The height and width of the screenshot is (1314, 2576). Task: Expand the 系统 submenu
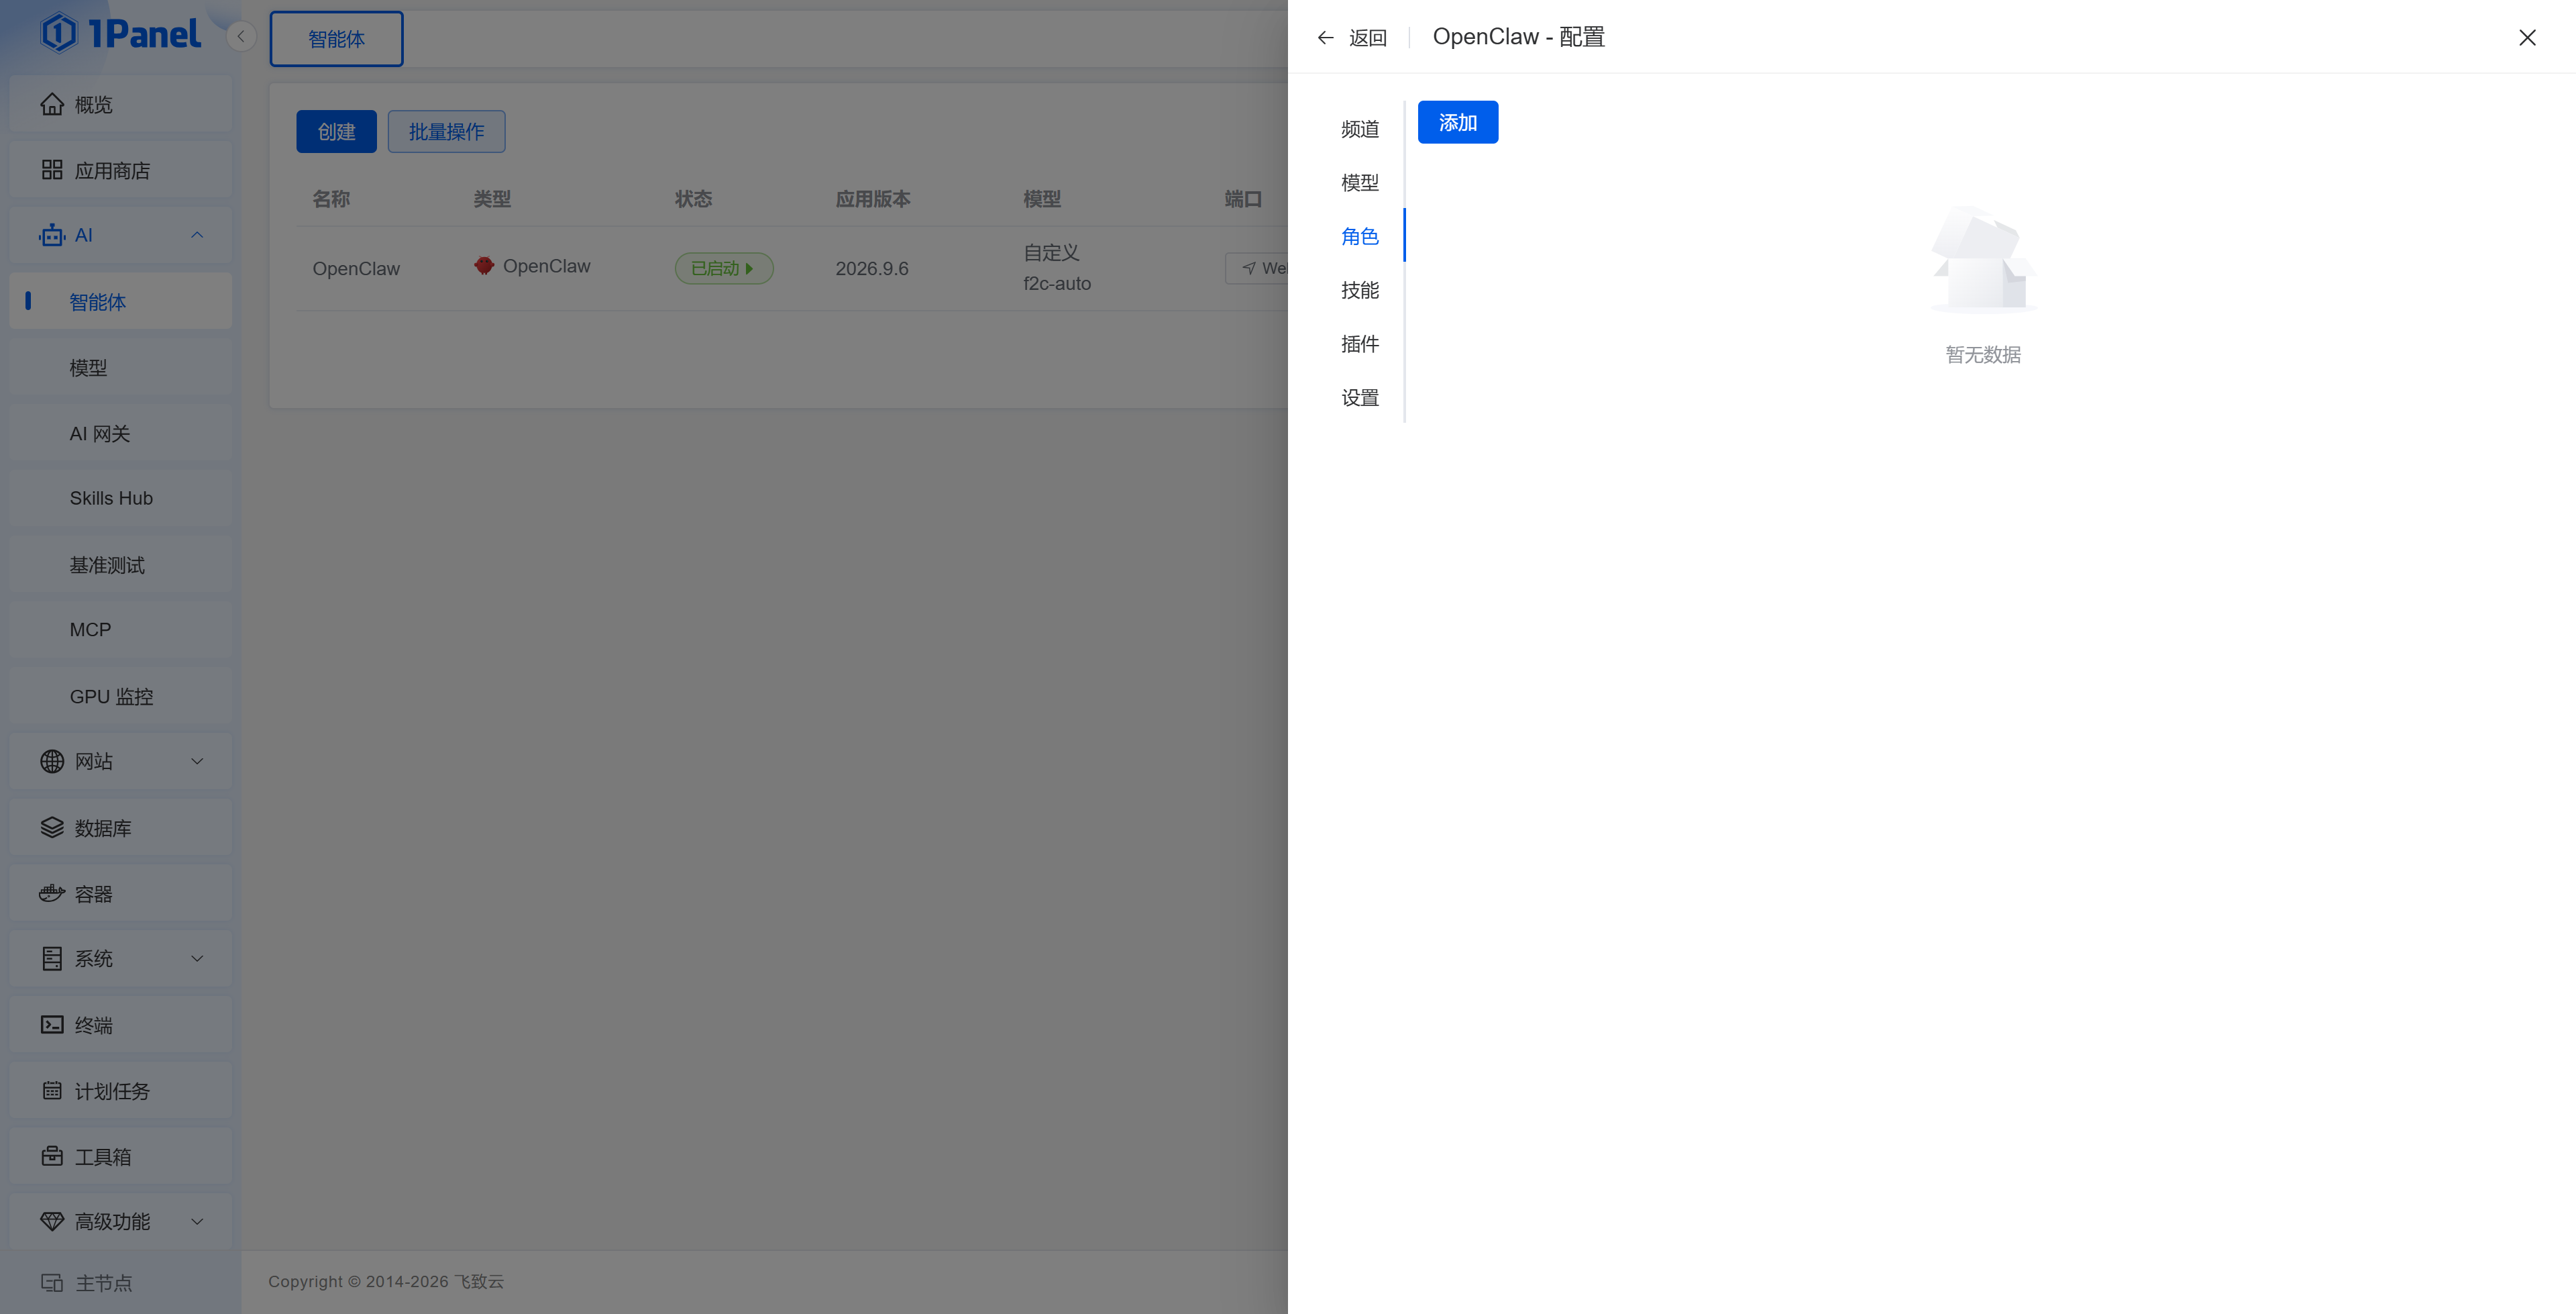point(197,959)
